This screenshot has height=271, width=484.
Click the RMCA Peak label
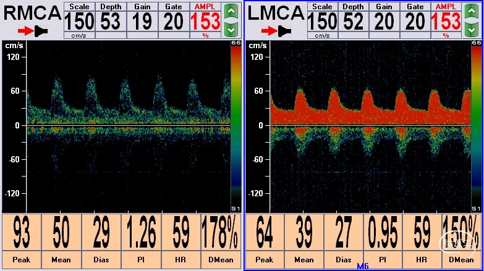[22, 260]
